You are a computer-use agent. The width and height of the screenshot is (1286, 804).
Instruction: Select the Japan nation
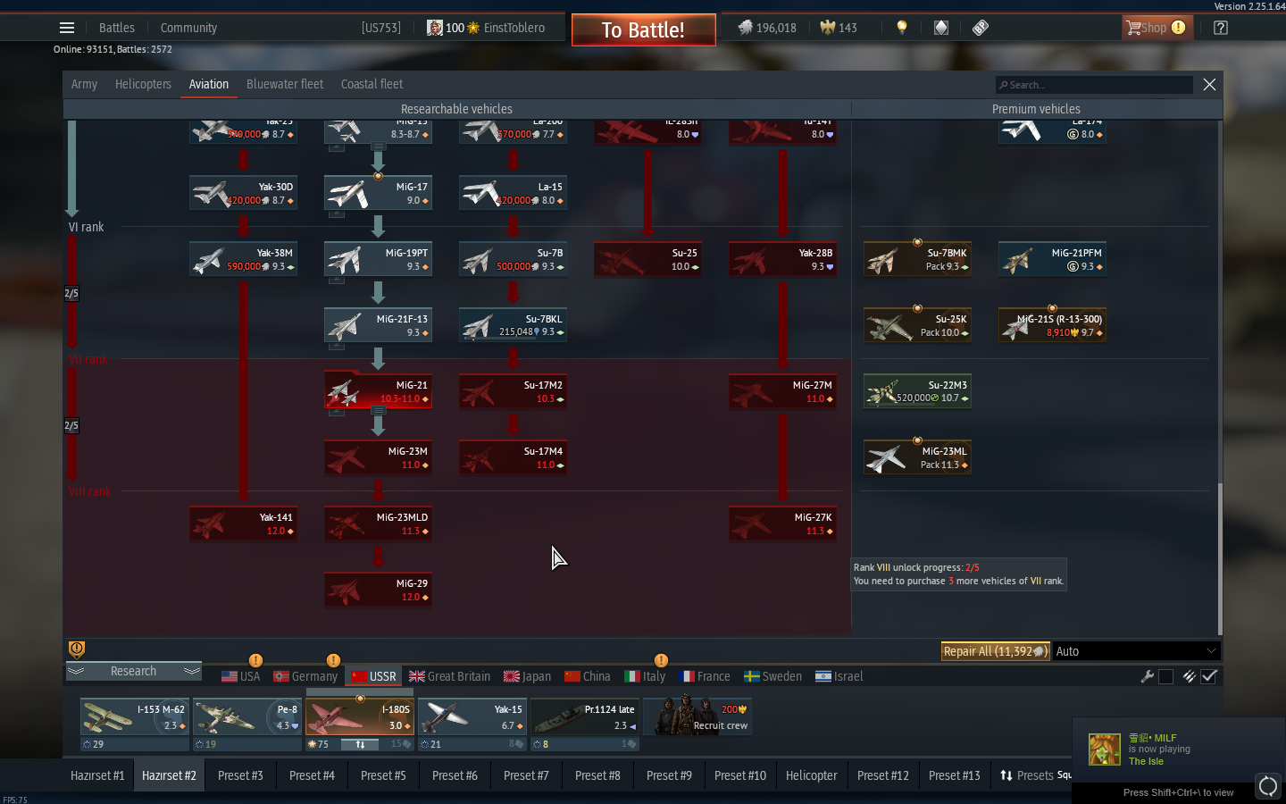[527, 676]
